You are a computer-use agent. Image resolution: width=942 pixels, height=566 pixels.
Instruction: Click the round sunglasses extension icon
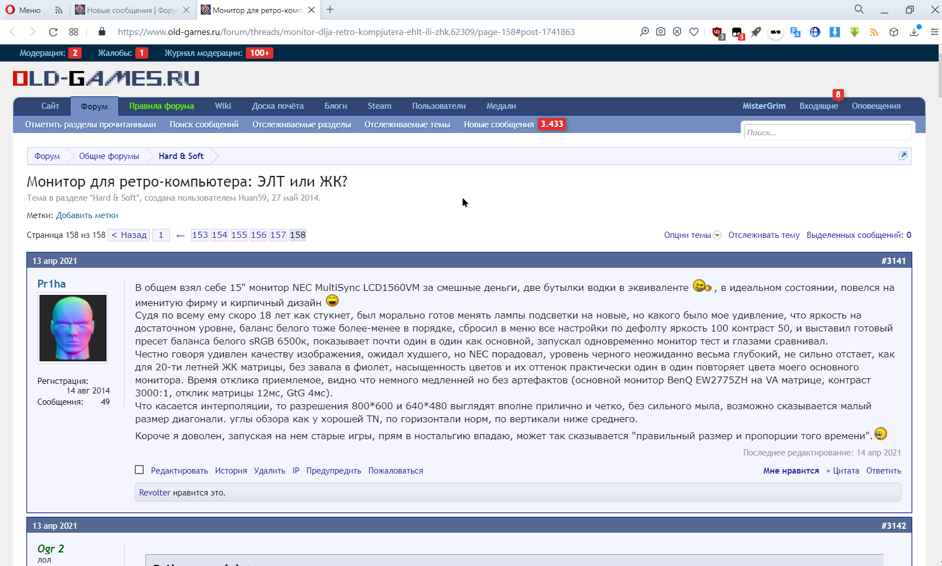coord(776,32)
